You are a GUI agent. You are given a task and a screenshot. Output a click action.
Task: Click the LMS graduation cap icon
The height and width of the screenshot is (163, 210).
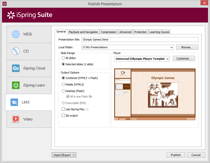pos(14,102)
